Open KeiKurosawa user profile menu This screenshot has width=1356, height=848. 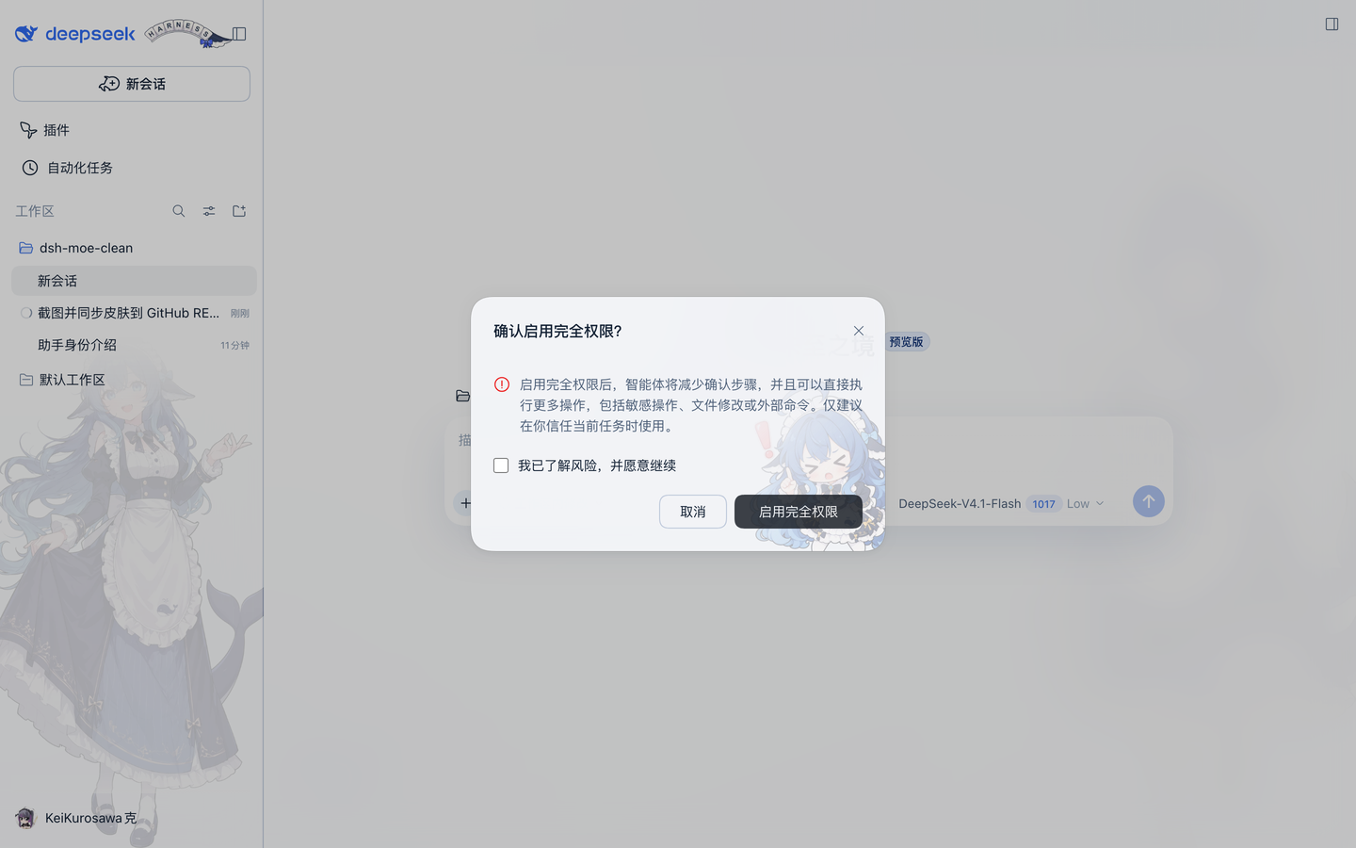77,818
